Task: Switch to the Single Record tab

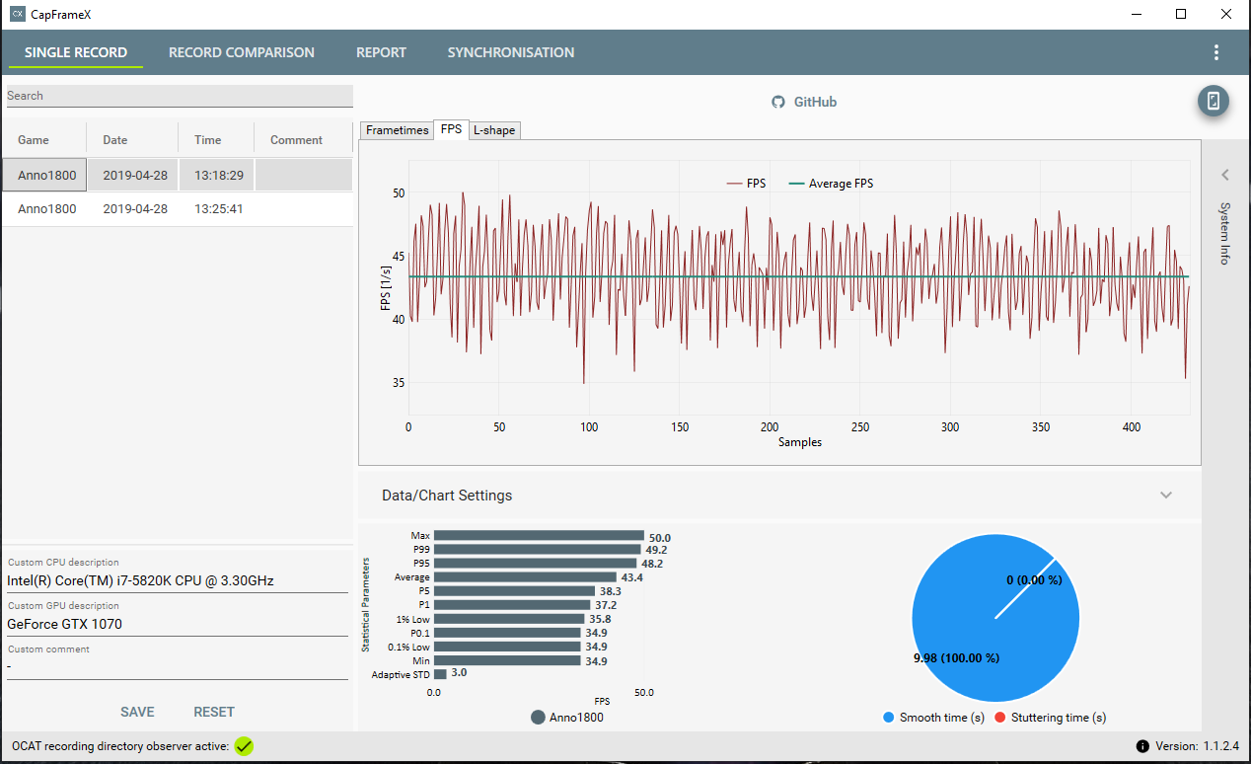Action: pos(76,52)
